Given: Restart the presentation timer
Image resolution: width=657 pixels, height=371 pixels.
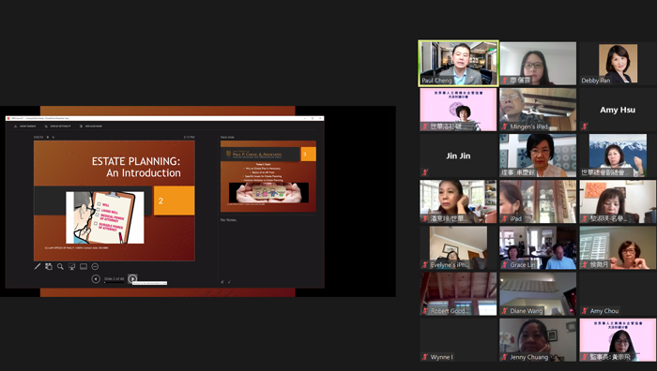Looking at the screenshot, I should (x=53, y=137).
